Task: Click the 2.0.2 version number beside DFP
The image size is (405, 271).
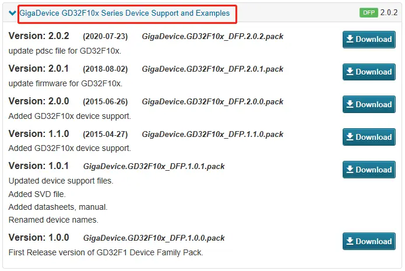Action: [x=389, y=12]
